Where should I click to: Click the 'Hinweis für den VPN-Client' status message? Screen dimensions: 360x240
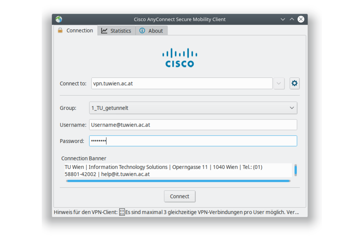coord(176,212)
